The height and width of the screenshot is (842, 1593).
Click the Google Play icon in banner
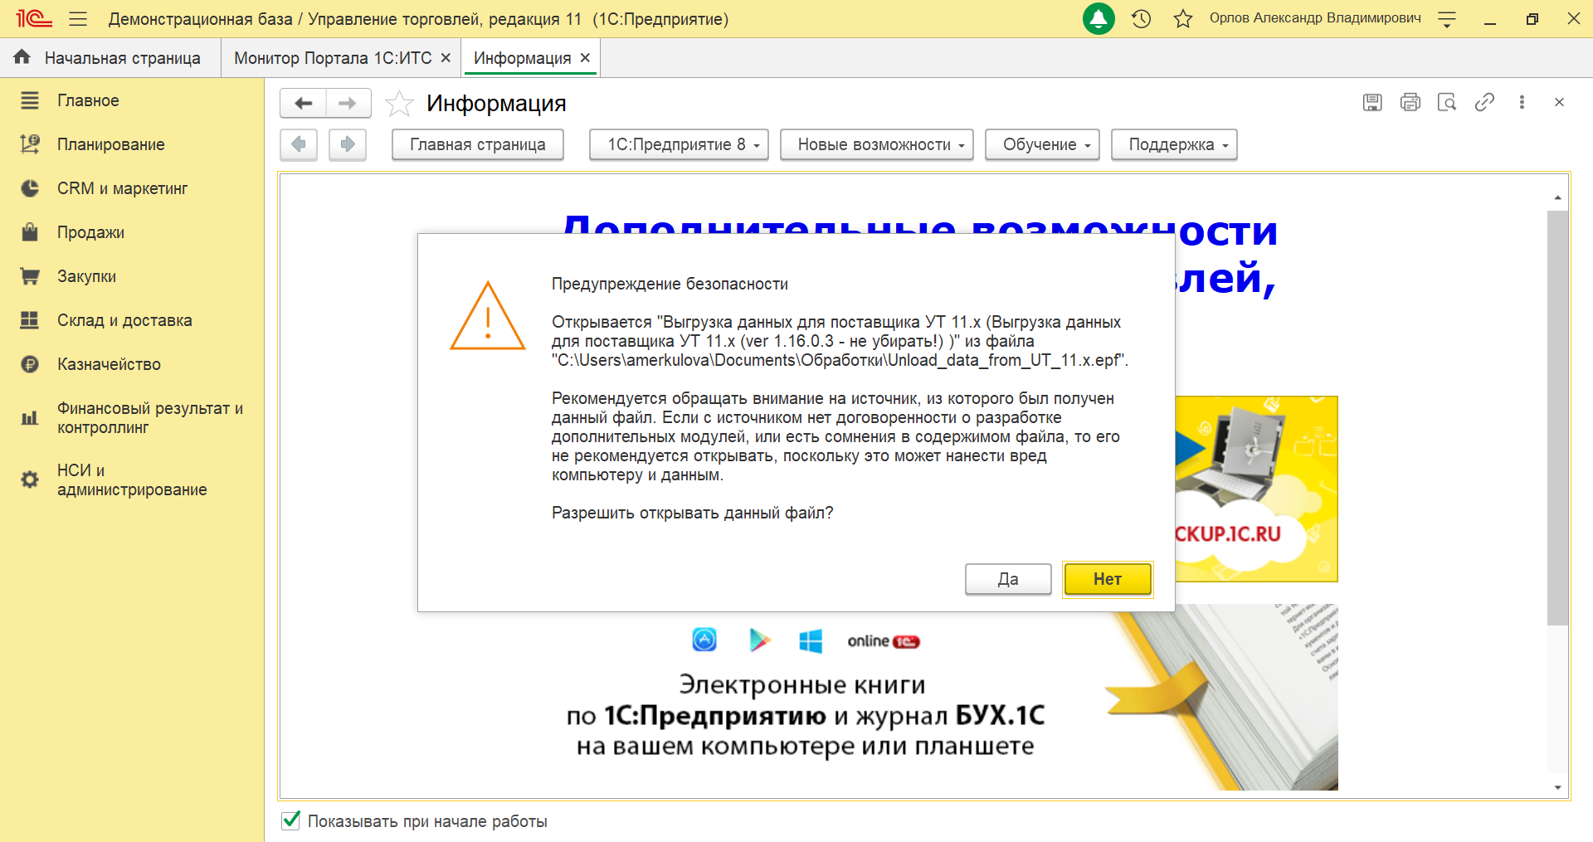pos(759,640)
